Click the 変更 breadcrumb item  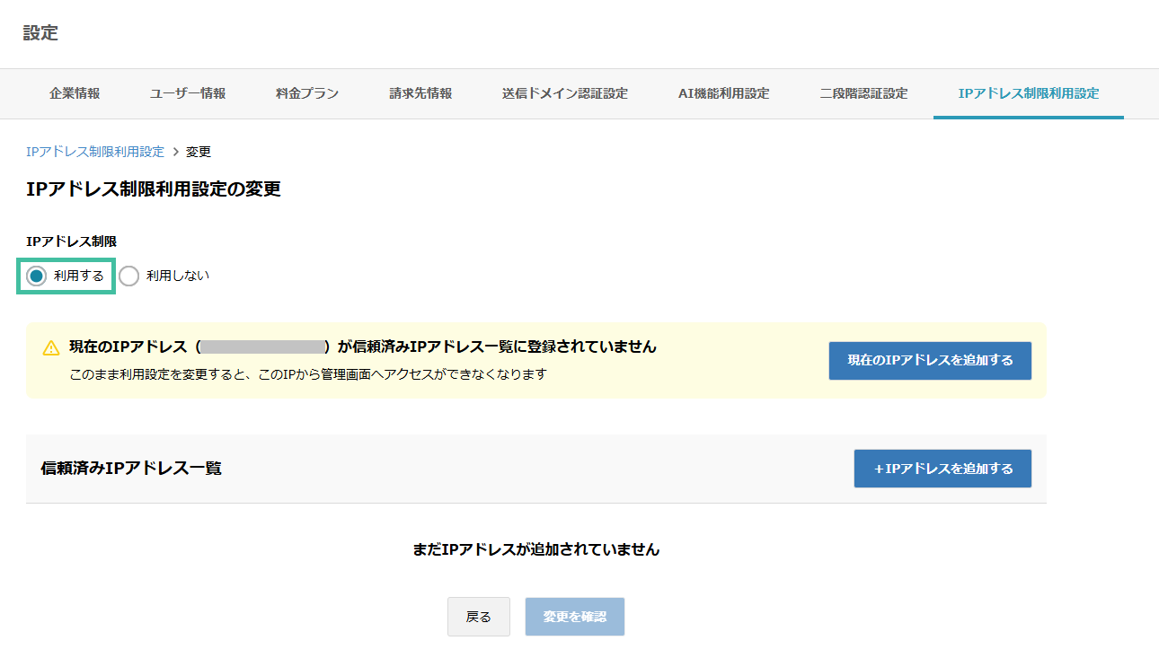pyautogui.click(x=198, y=151)
